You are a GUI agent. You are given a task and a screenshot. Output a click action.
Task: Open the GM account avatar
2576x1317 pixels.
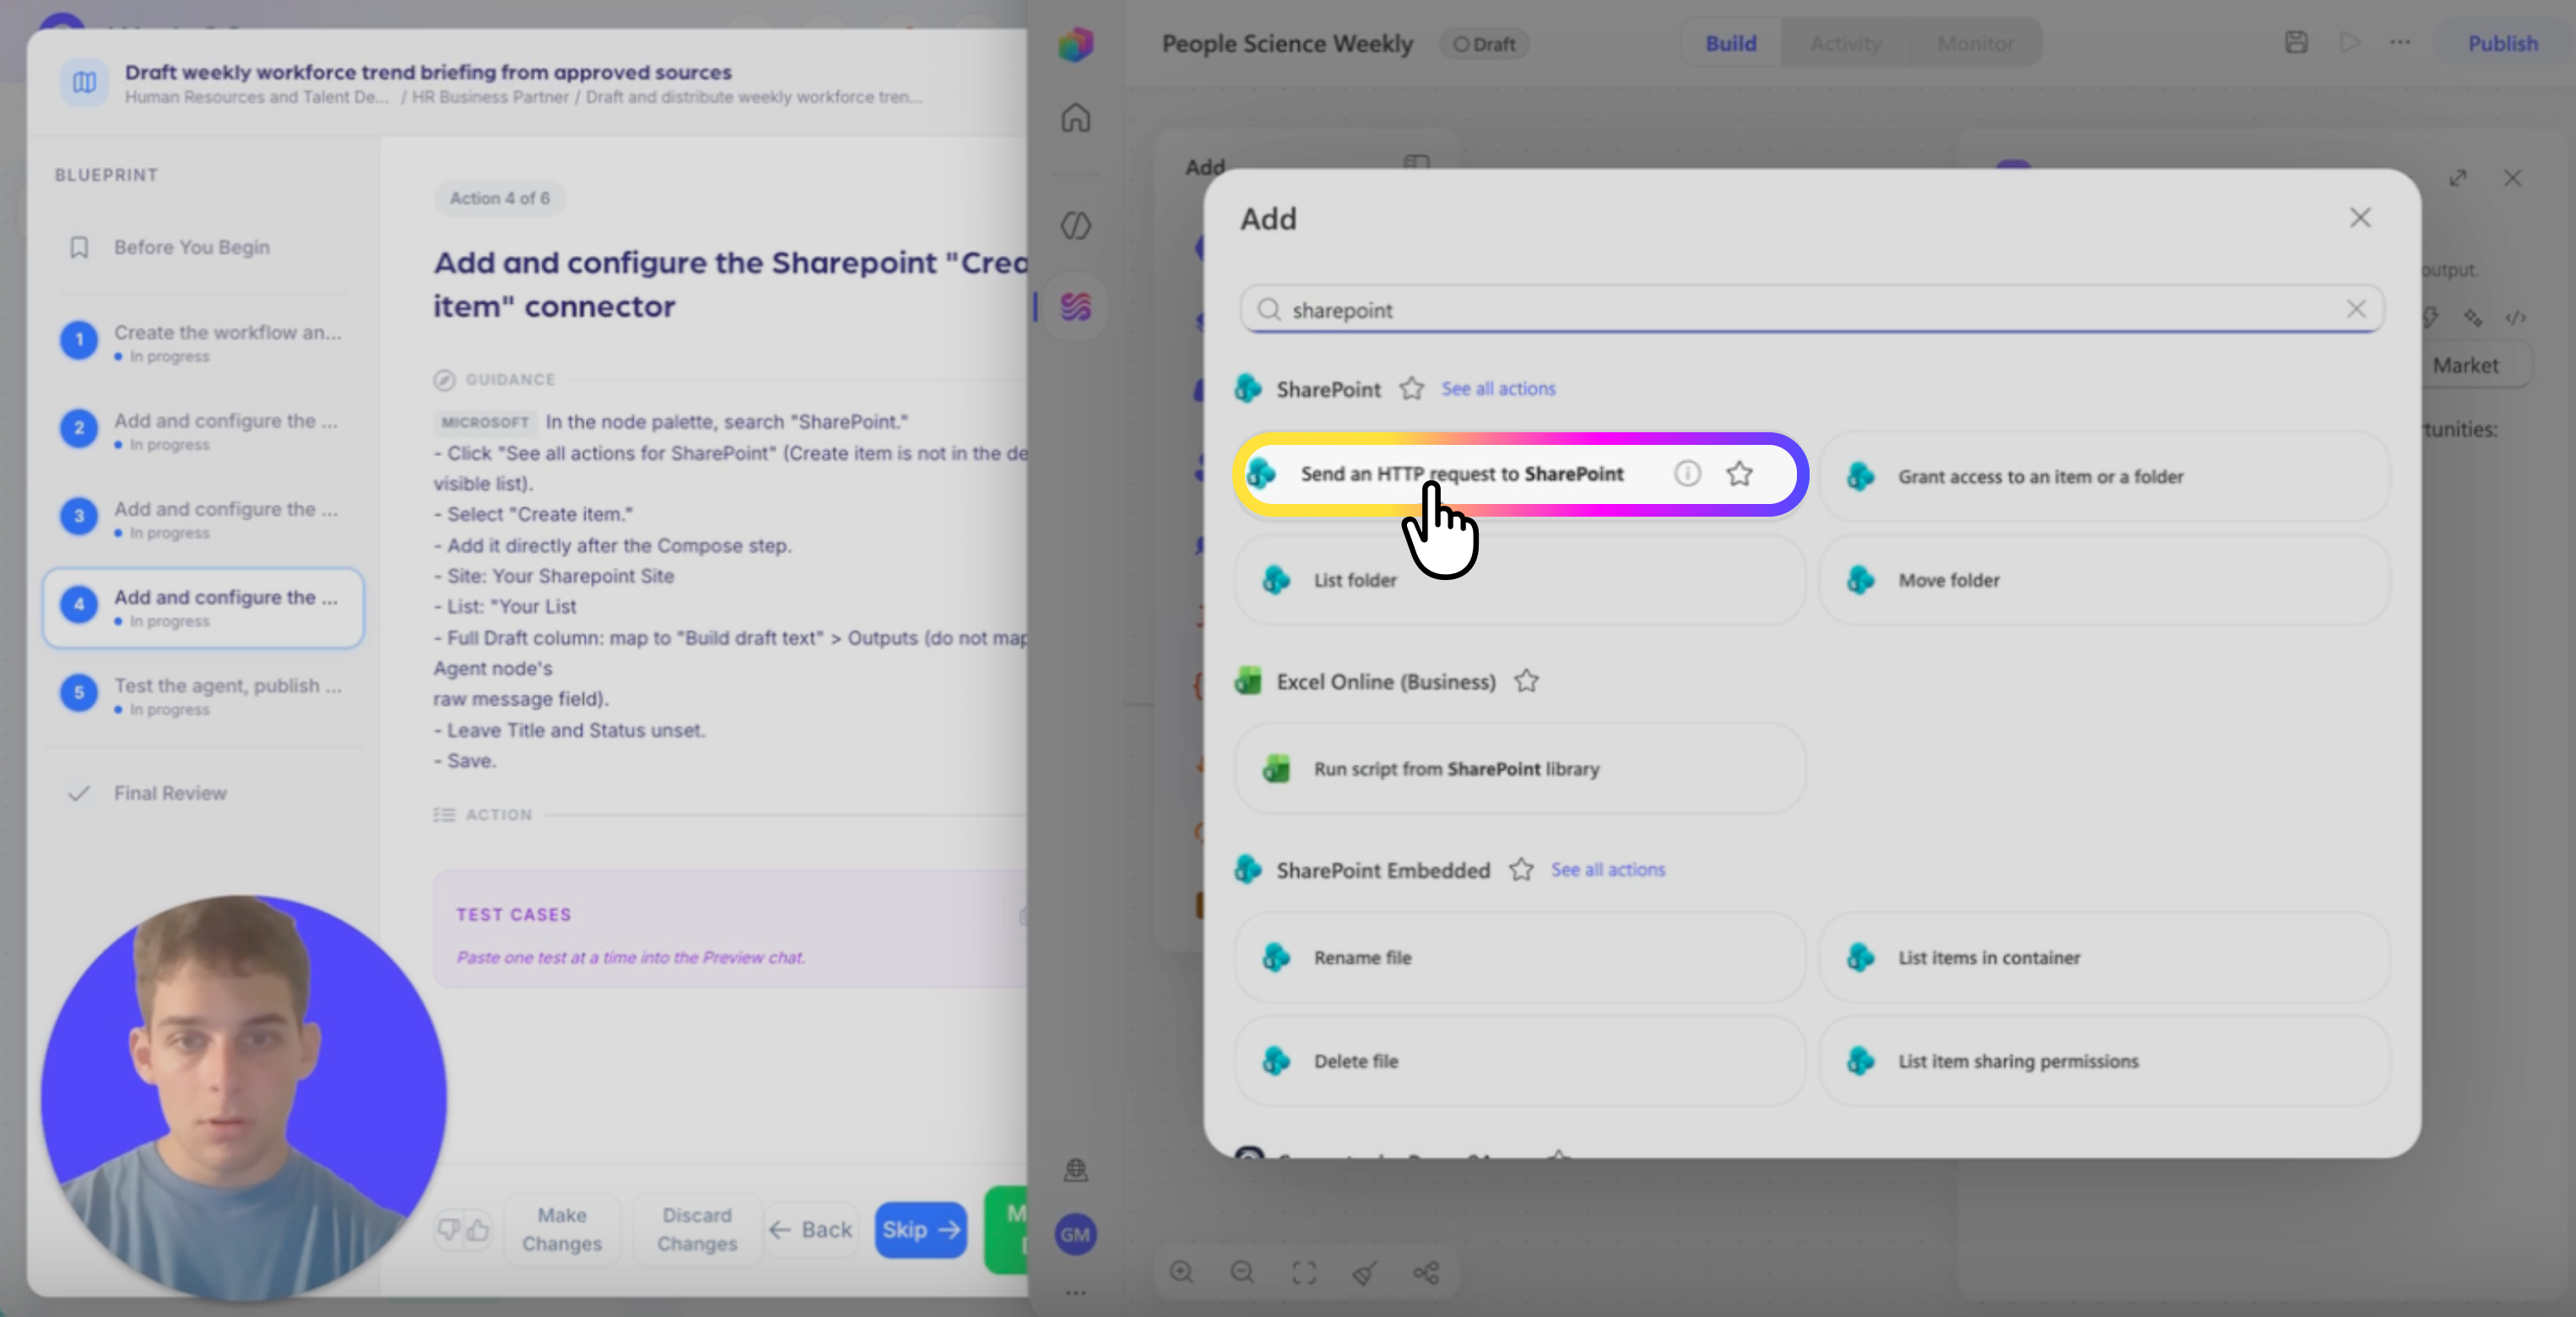1075,1234
